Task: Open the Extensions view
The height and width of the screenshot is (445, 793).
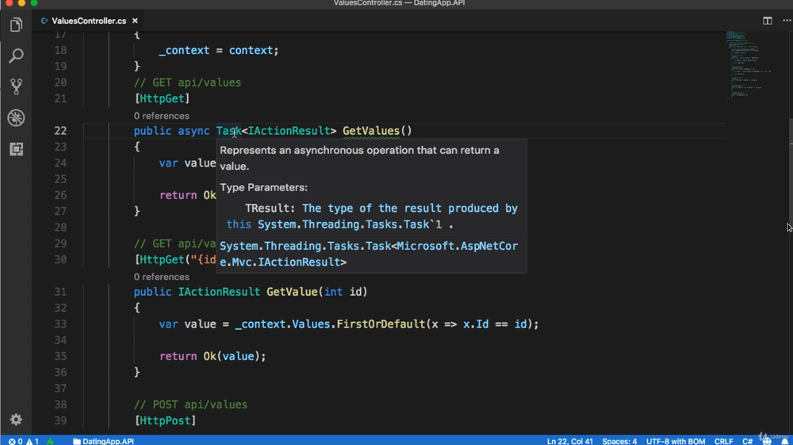Action: [x=16, y=149]
